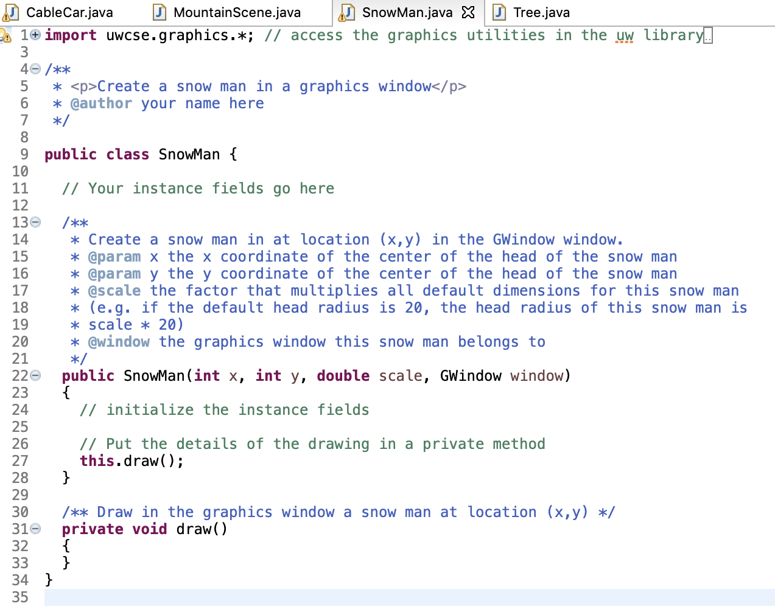Screen dimensions: 775x615
Task: Click on the this.draw() method call
Action: [x=131, y=460]
